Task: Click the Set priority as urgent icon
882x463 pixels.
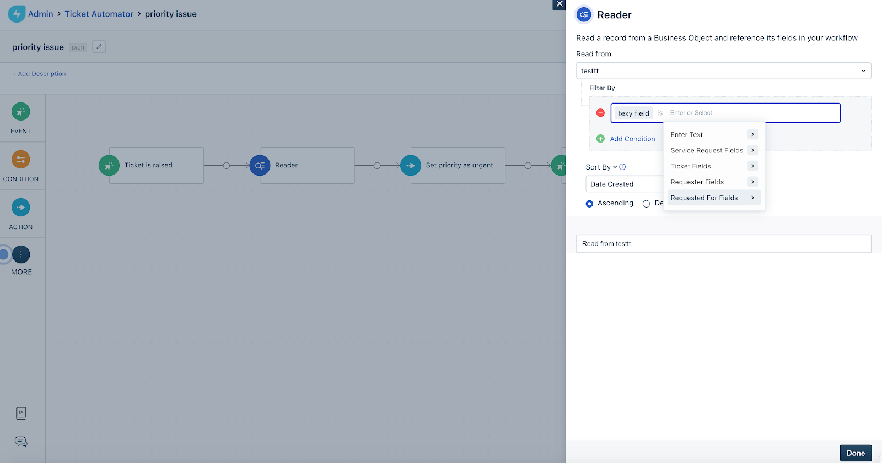Action: coord(411,165)
